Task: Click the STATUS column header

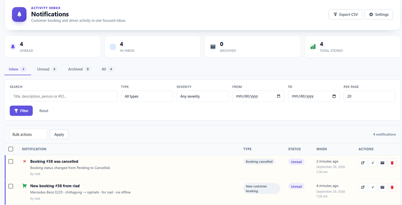Action: click(294, 149)
